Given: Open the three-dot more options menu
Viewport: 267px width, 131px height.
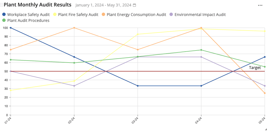Looking at the screenshot, I should (260, 5).
